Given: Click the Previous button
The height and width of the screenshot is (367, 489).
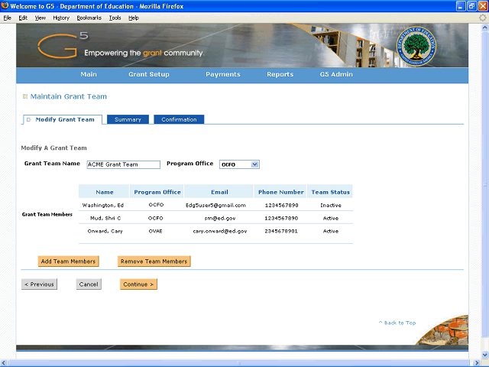Looking at the screenshot, I should pyautogui.click(x=39, y=284).
